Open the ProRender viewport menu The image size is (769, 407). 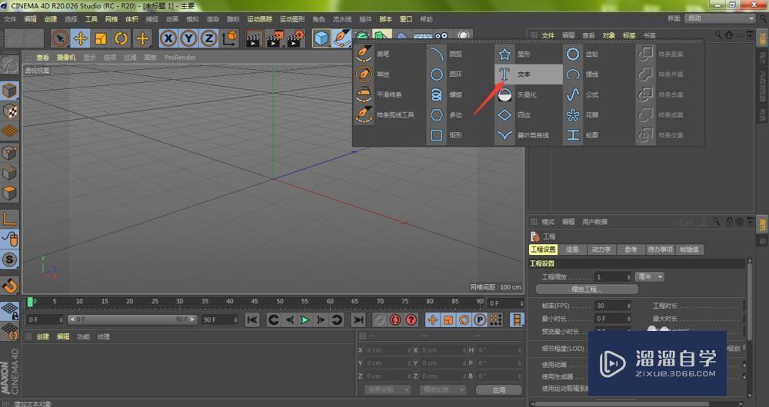180,58
